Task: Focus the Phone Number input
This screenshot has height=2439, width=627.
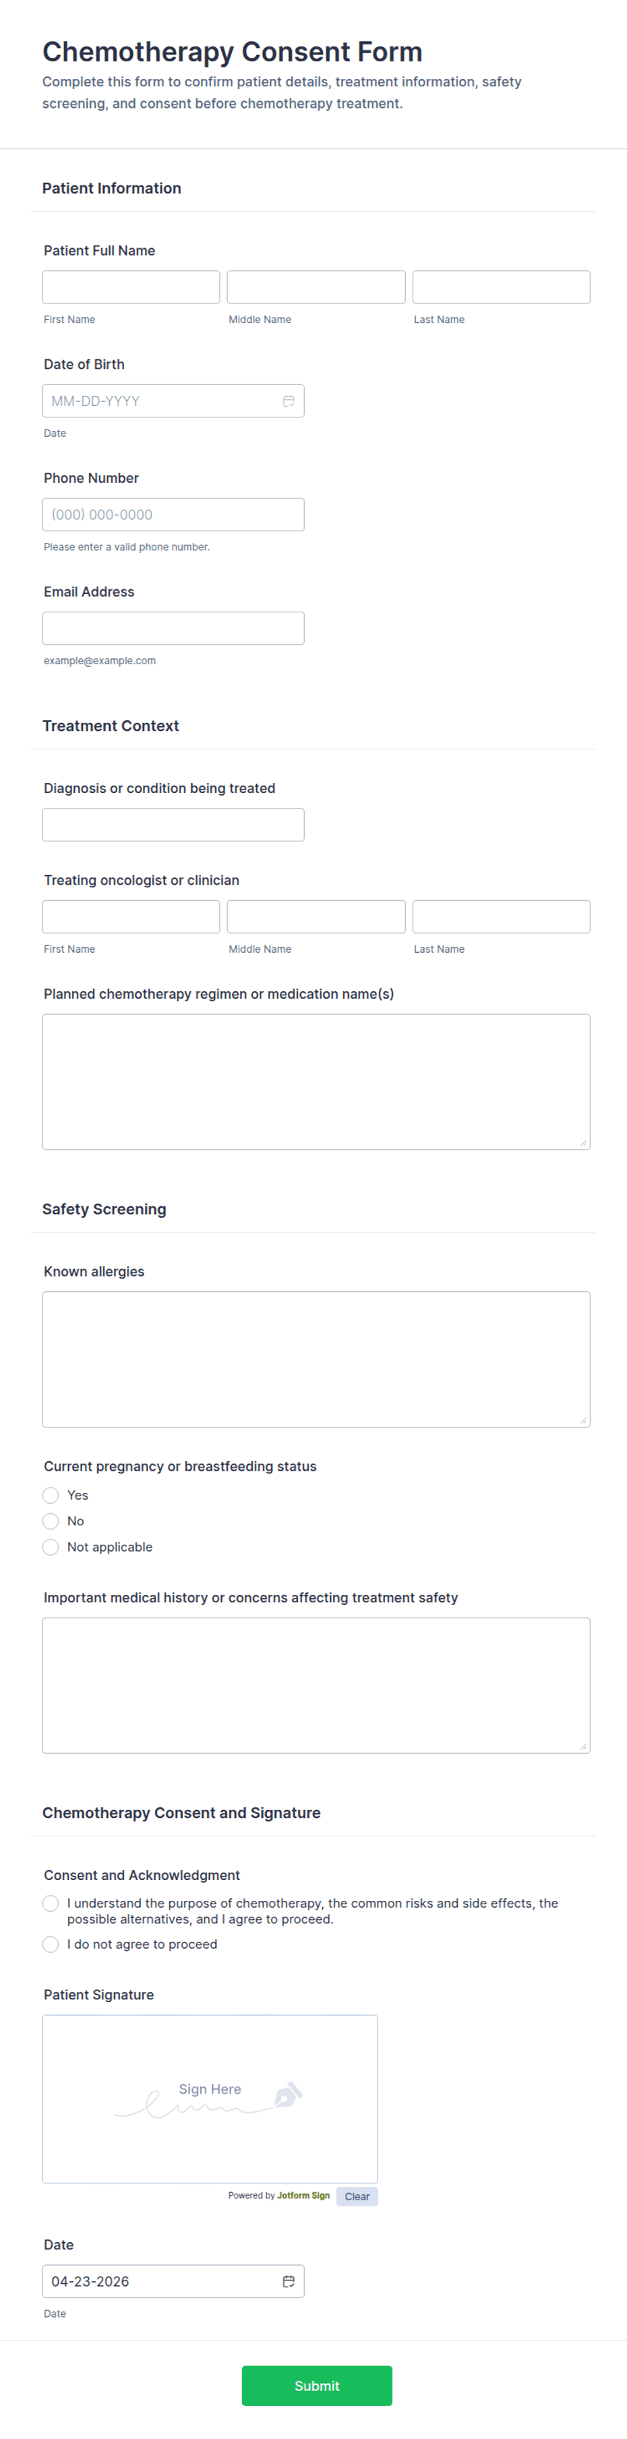Action: (173, 514)
